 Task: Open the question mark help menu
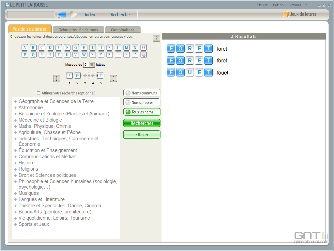pyautogui.click(x=306, y=5)
